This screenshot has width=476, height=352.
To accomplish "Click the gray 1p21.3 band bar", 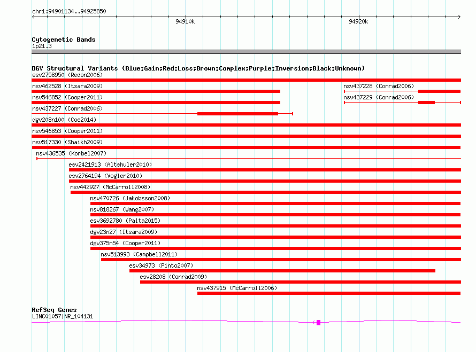I will point(246,52).
